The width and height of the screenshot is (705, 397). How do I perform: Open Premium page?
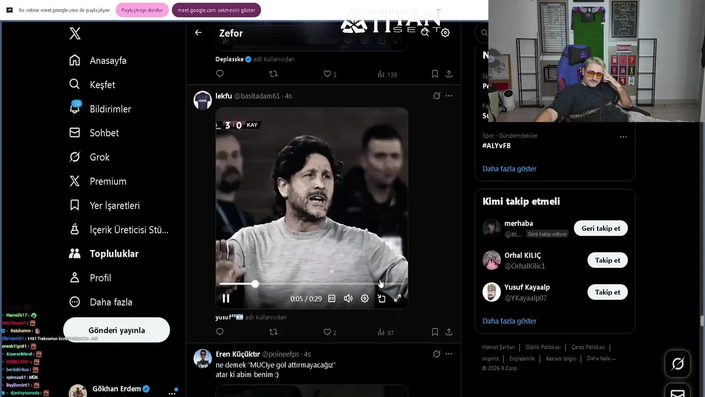pos(98,181)
